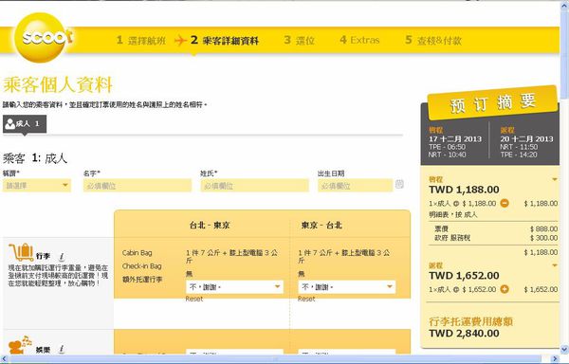Click the 預訂摘要 booking summary header
The image size is (569, 364).
493,102
